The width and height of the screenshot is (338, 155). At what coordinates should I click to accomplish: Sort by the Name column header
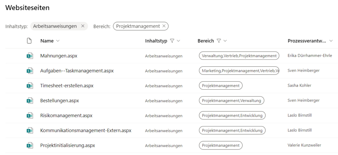click(47, 41)
